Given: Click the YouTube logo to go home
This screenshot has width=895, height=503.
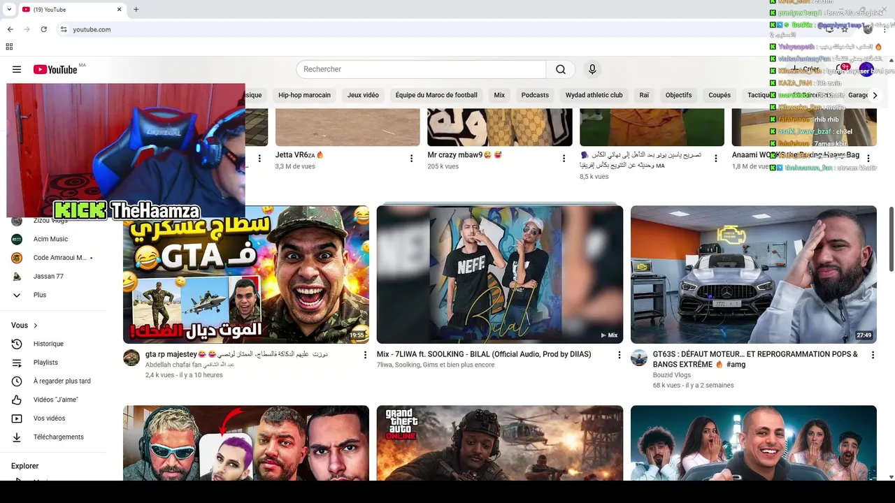Looking at the screenshot, I should click(x=55, y=69).
